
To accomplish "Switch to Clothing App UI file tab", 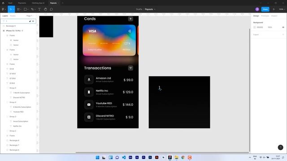I will 38,3.
